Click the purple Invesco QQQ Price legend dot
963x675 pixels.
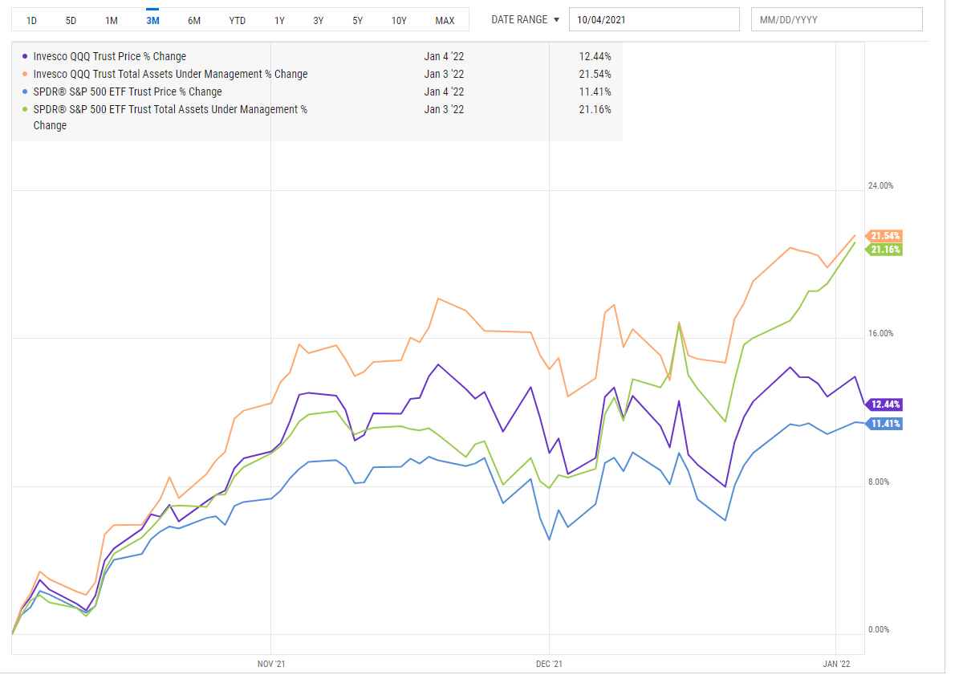click(x=26, y=57)
